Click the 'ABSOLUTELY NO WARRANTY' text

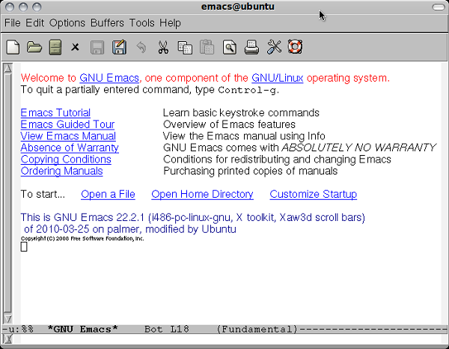click(x=359, y=148)
